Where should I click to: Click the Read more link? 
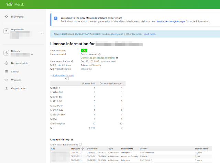[x=150, y=34]
